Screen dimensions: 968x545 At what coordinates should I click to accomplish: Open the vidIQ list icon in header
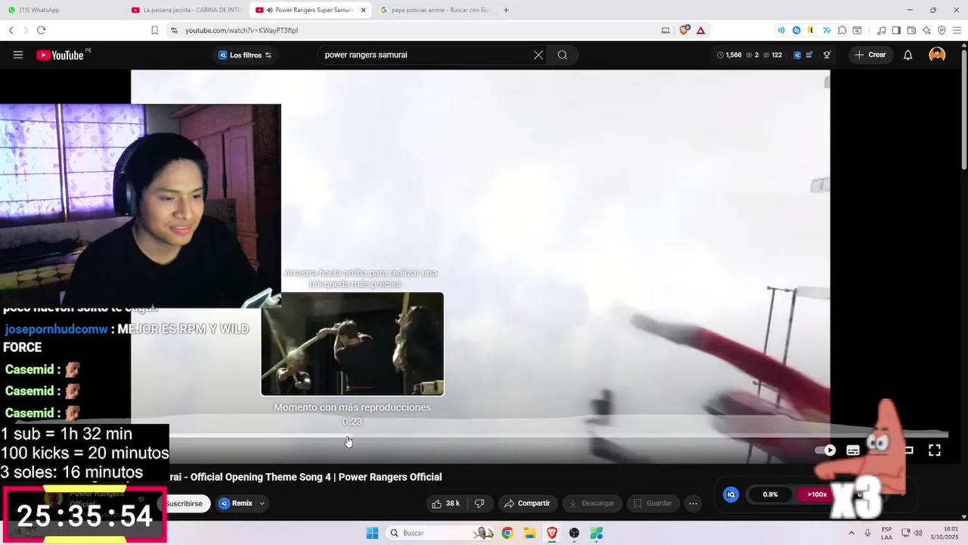pyautogui.click(x=809, y=54)
